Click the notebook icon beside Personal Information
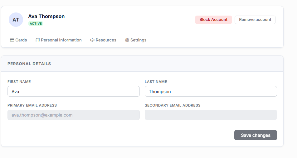This screenshot has height=158, width=297. coord(37,40)
